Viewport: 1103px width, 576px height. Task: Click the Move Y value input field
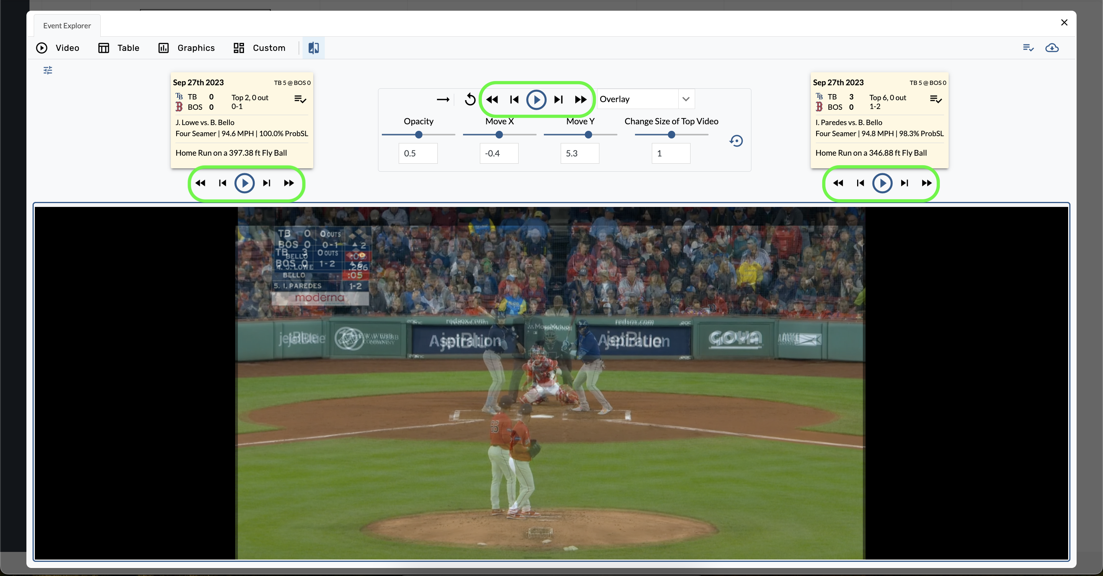click(x=579, y=153)
